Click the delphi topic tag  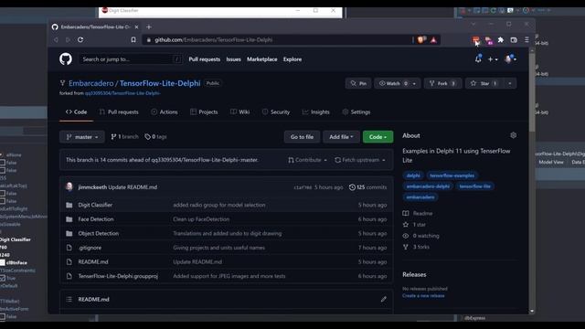pyautogui.click(x=413, y=175)
